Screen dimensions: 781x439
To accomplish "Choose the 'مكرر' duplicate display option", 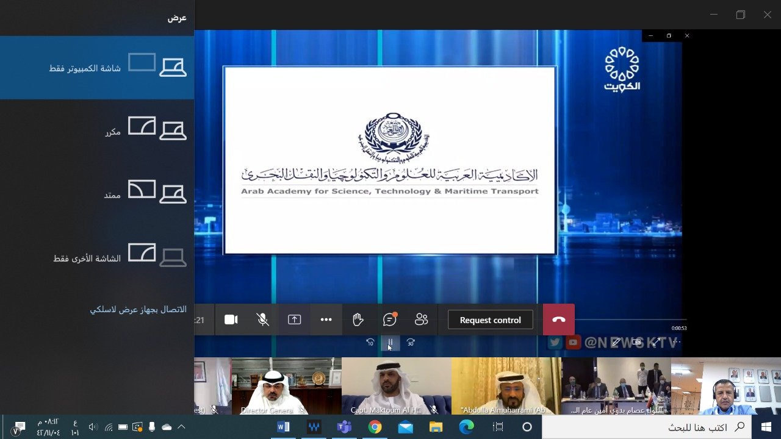I will pyautogui.click(x=97, y=130).
